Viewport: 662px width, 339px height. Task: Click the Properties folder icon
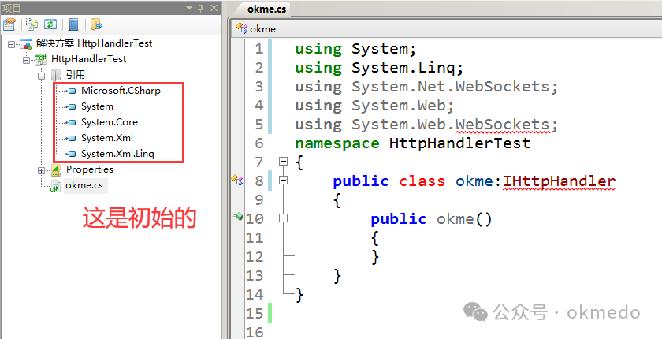tap(56, 170)
